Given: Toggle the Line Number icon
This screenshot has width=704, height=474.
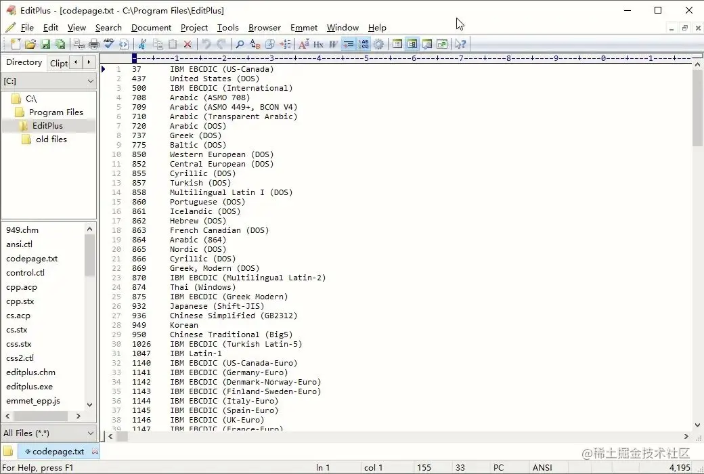Looking at the screenshot, I should click(364, 44).
